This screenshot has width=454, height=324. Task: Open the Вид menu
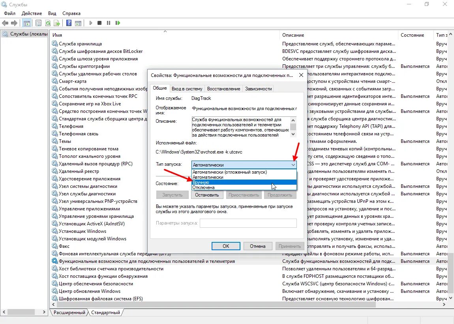(52, 13)
